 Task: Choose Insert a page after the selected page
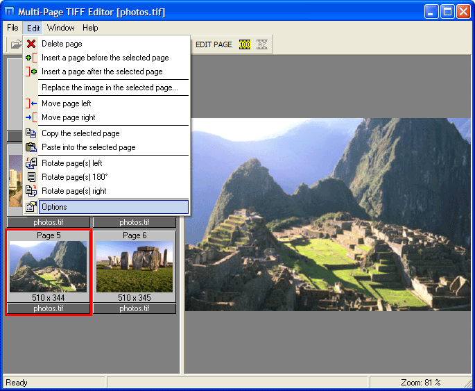(x=102, y=72)
